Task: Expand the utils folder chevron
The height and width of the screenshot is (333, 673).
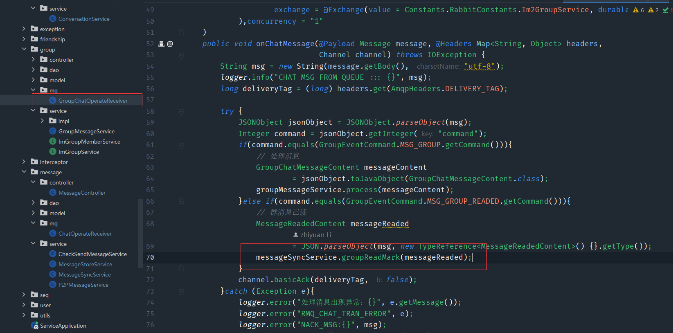Action: tap(24, 315)
